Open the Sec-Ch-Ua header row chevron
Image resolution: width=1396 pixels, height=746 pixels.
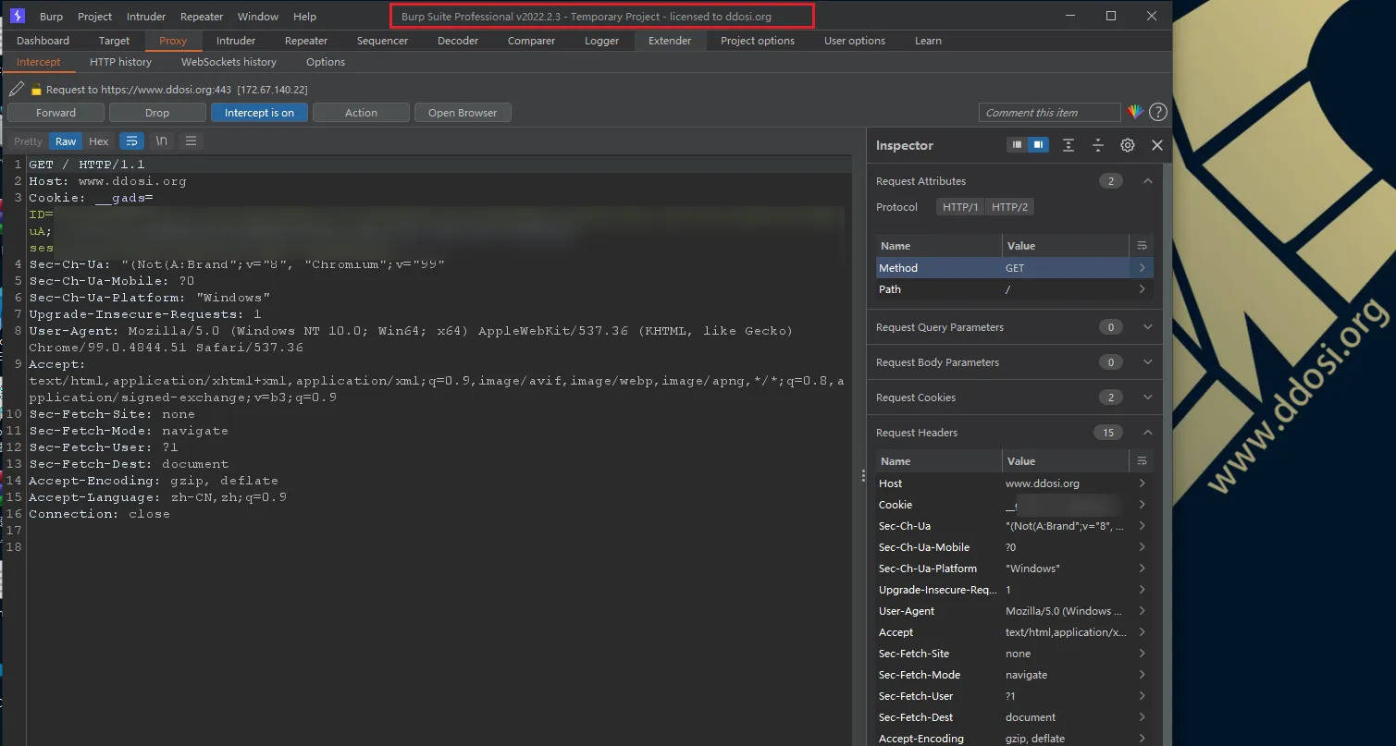[1143, 526]
